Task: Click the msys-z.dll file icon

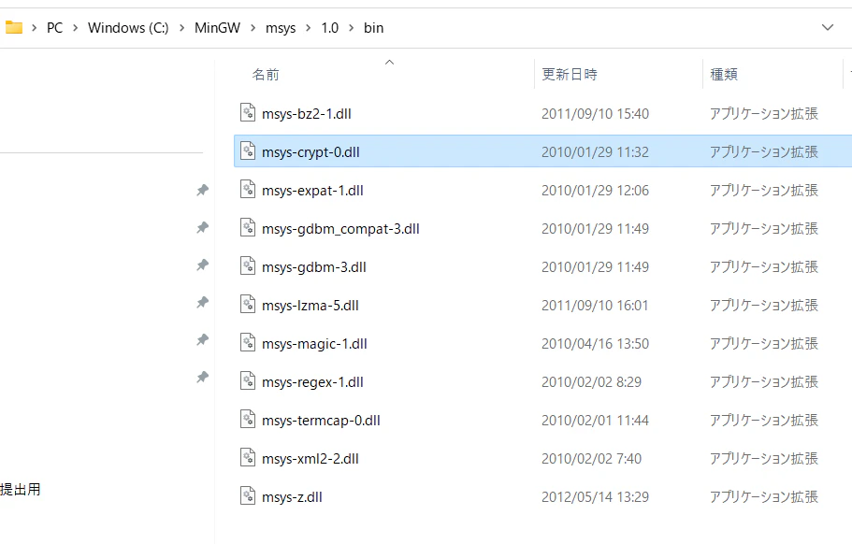Action: pyautogui.click(x=248, y=495)
